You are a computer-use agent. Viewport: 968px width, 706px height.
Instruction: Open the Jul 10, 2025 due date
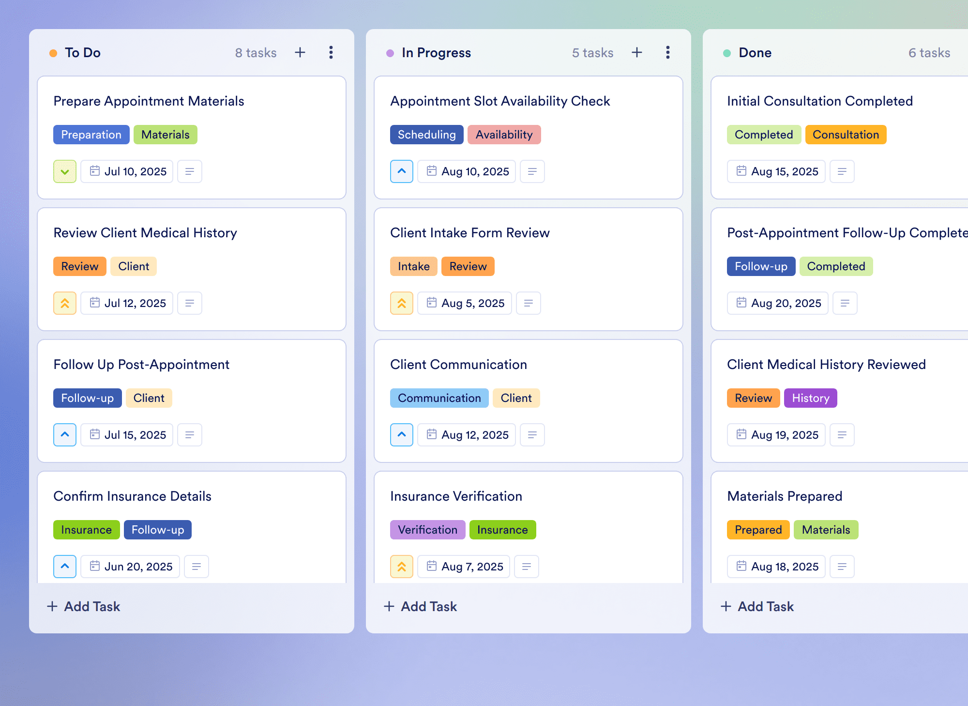pyautogui.click(x=127, y=171)
